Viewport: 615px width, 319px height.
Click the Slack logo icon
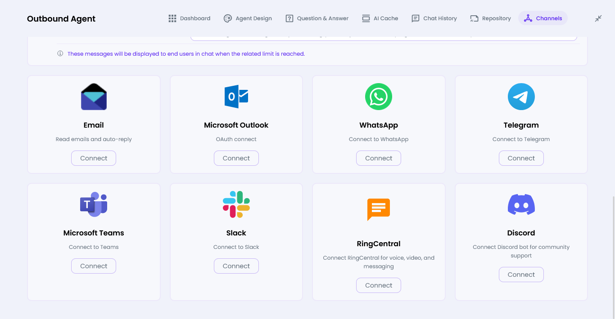click(236, 204)
